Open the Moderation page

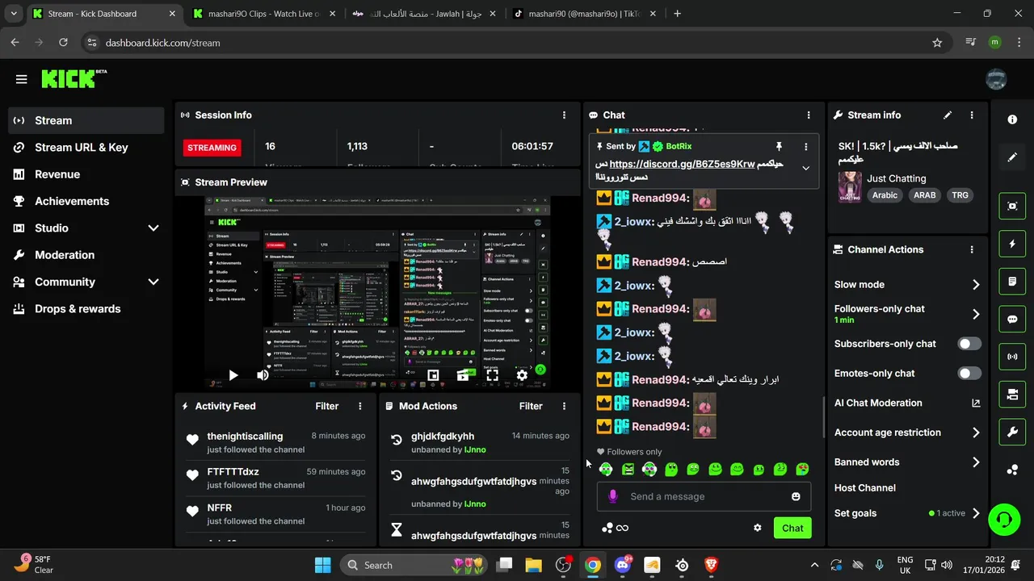point(87,255)
